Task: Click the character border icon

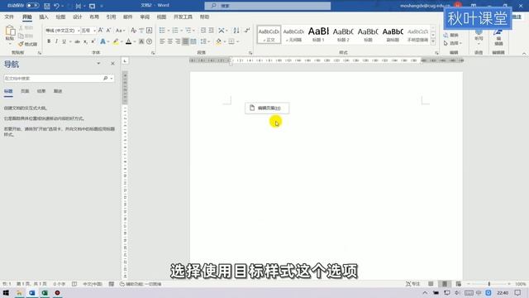Action: [149, 31]
